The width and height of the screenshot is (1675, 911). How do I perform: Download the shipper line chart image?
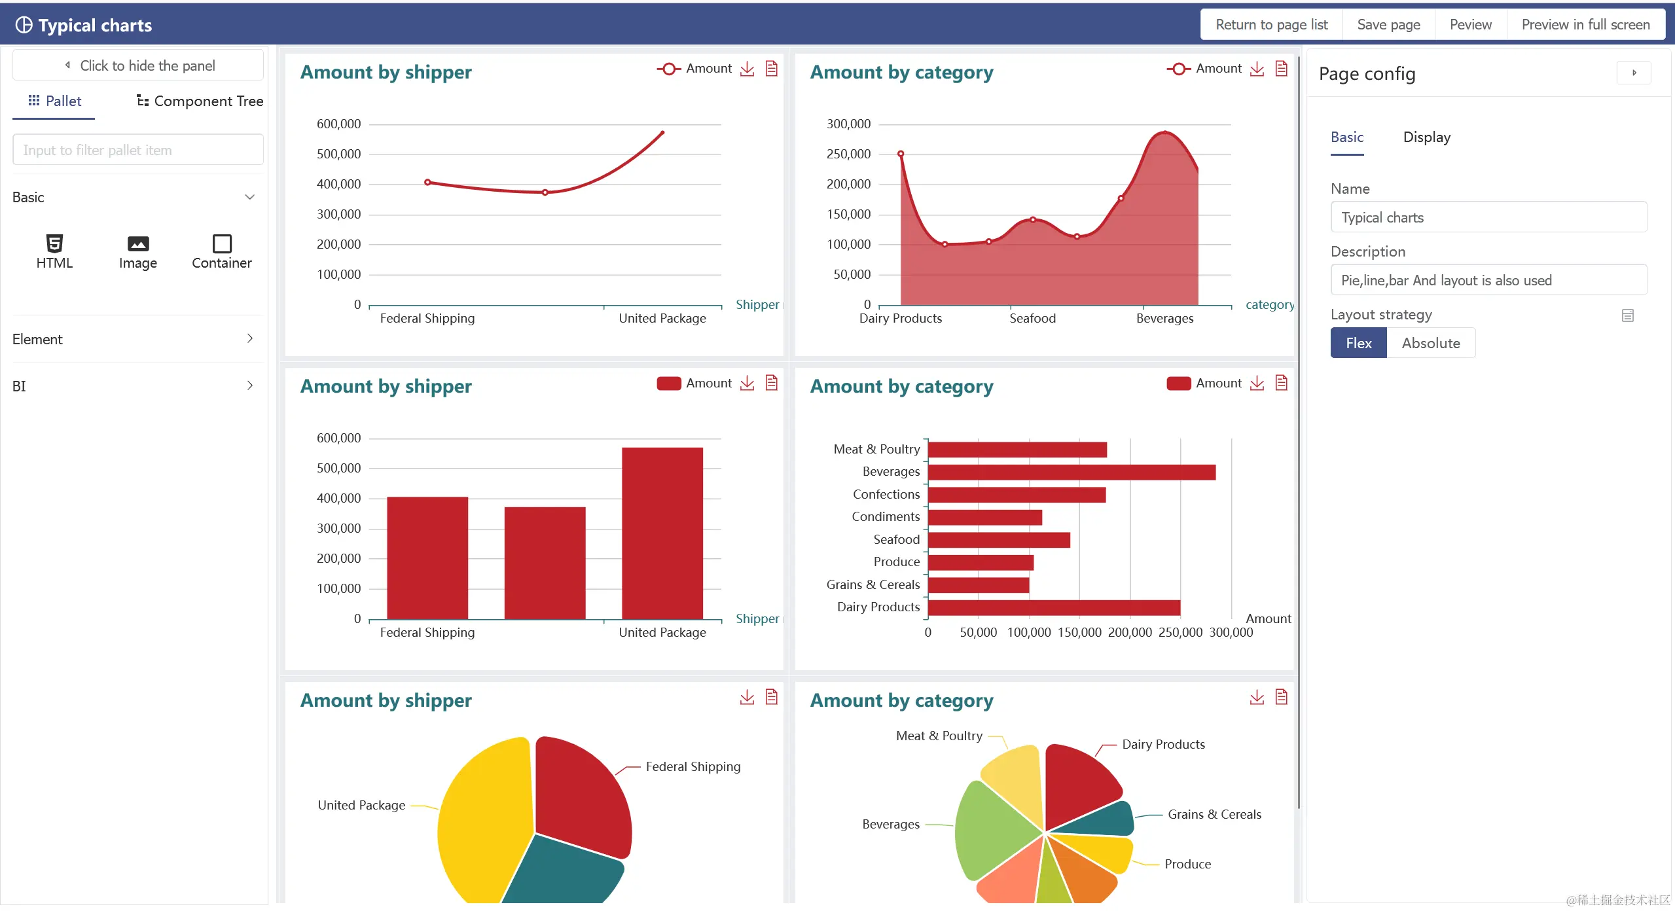[x=747, y=69]
